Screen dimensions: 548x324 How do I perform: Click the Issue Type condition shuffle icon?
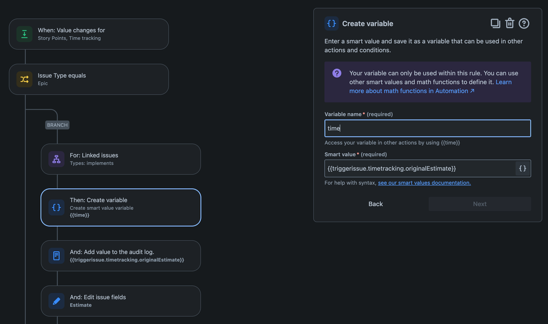point(25,79)
